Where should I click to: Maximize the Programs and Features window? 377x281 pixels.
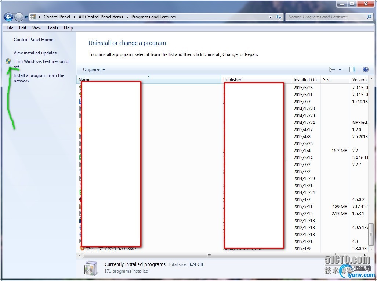coord(352,4)
